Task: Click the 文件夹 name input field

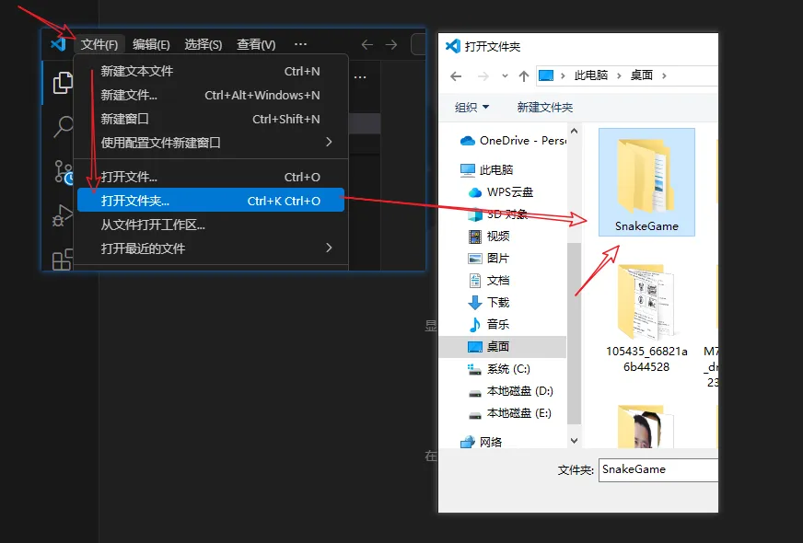Action: click(x=658, y=469)
